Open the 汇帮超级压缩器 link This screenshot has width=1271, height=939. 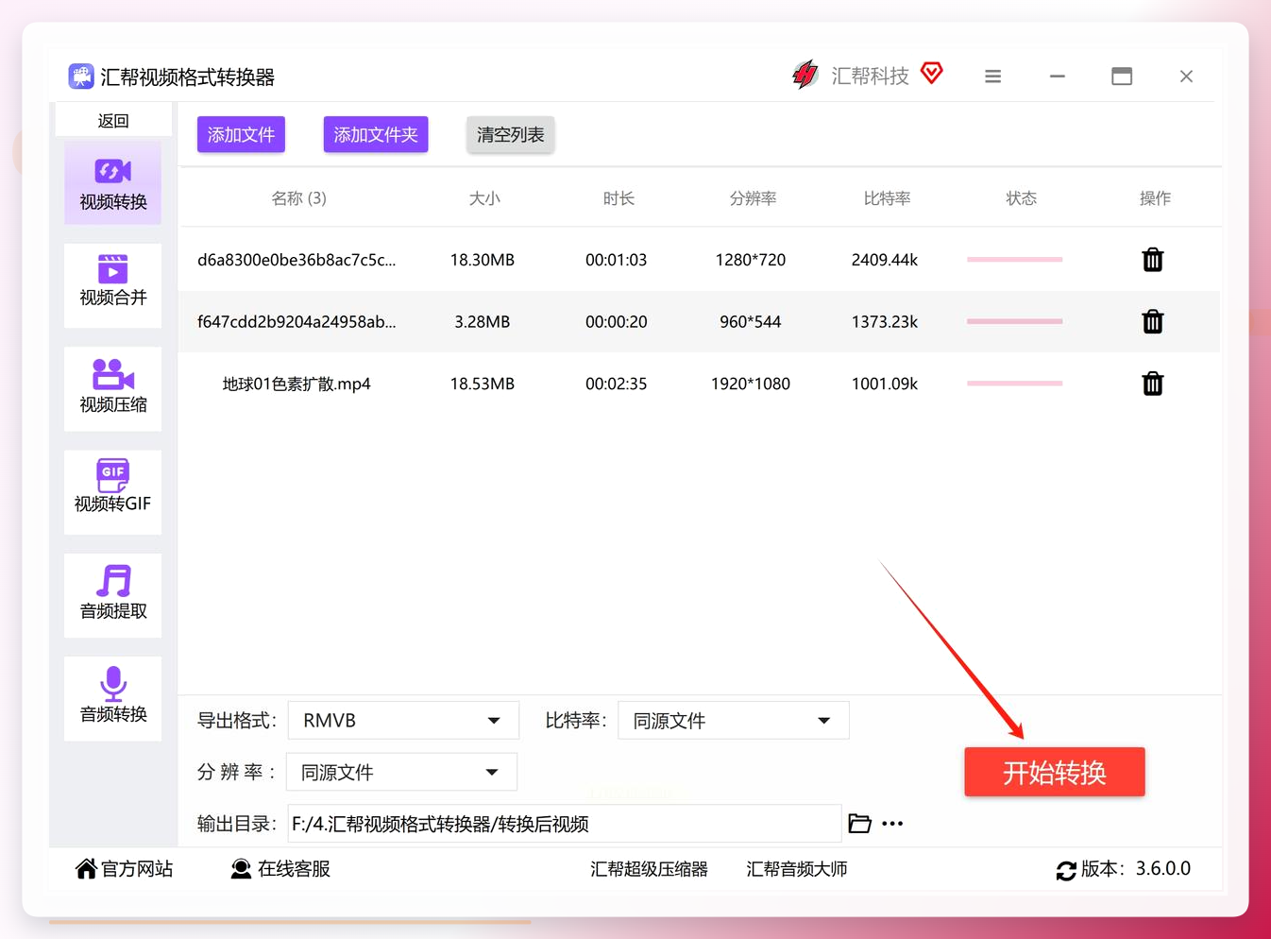(x=649, y=869)
